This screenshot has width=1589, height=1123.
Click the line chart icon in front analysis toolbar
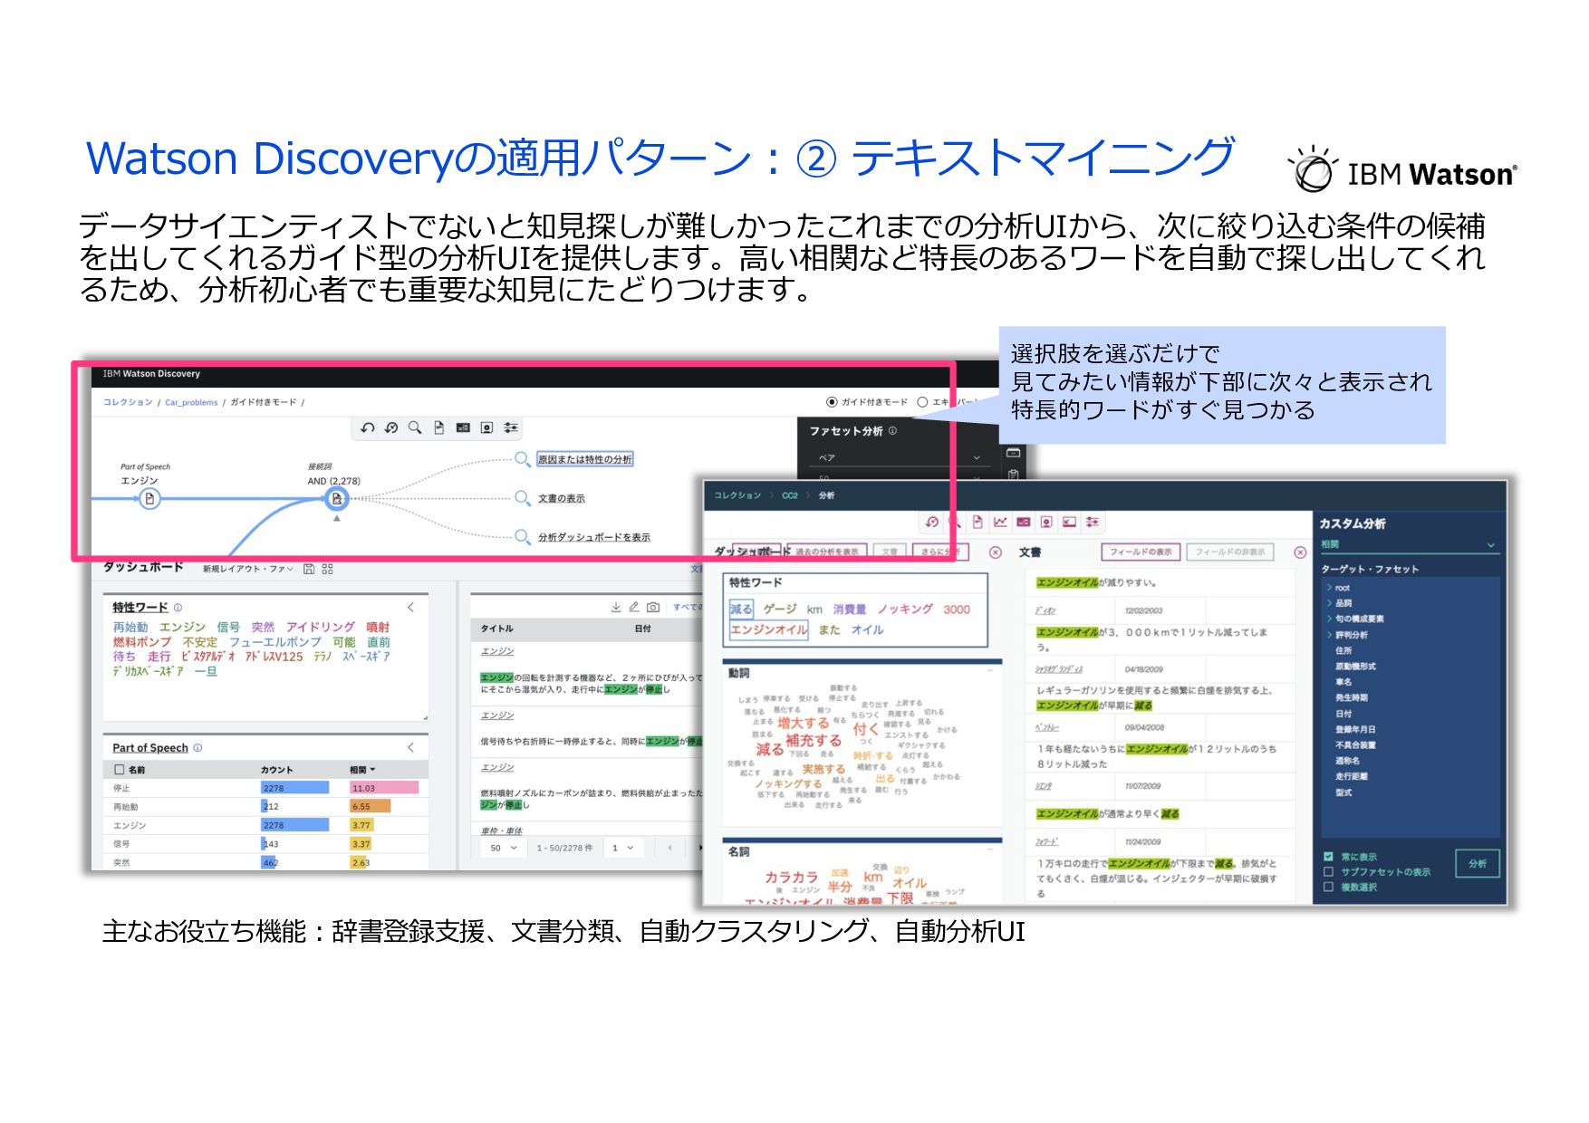[1000, 522]
